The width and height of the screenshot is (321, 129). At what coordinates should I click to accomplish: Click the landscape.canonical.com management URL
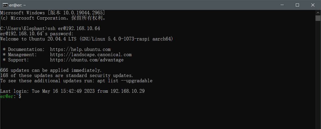click(91, 55)
